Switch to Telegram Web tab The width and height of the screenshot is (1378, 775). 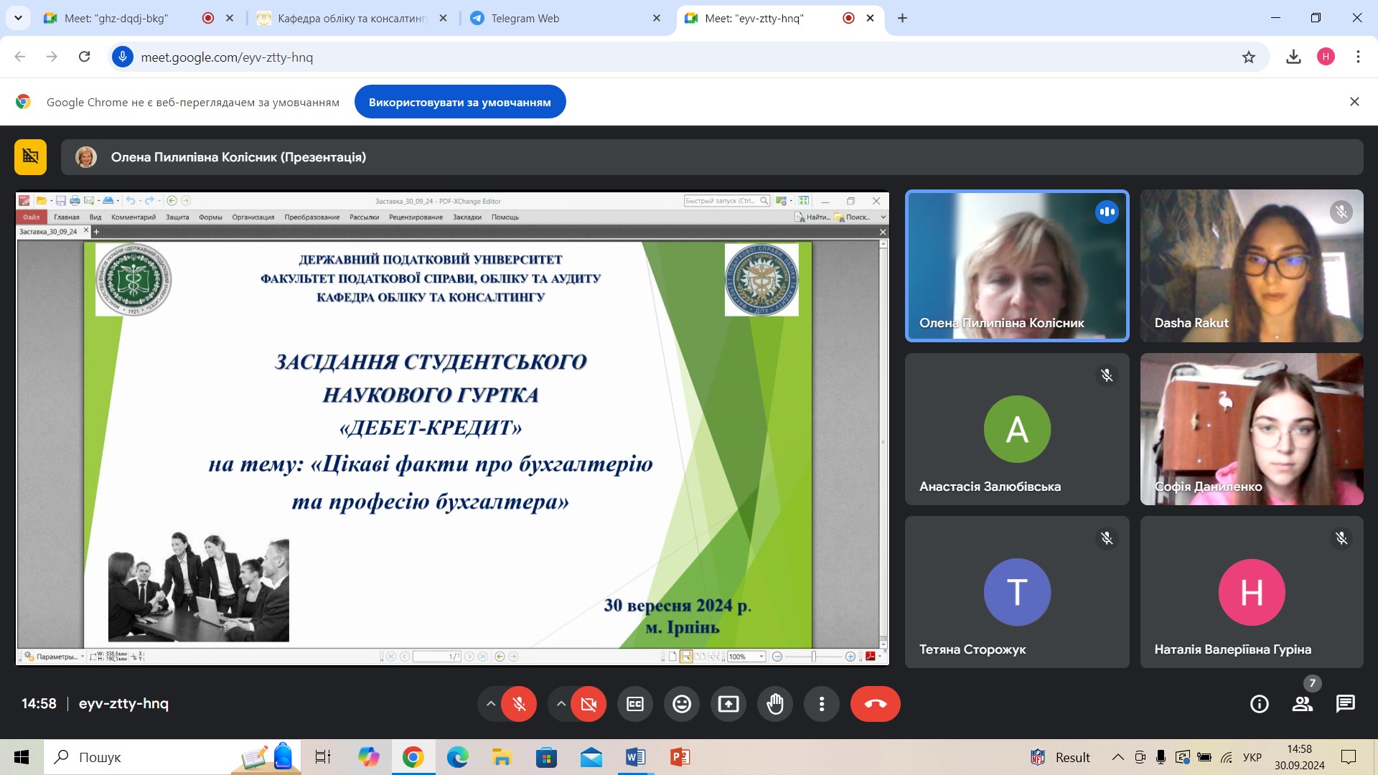525,18
